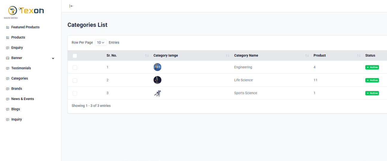Open News & Events menu item
This screenshot has width=387, height=161.
pyautogui.click(x=23, y=99)
